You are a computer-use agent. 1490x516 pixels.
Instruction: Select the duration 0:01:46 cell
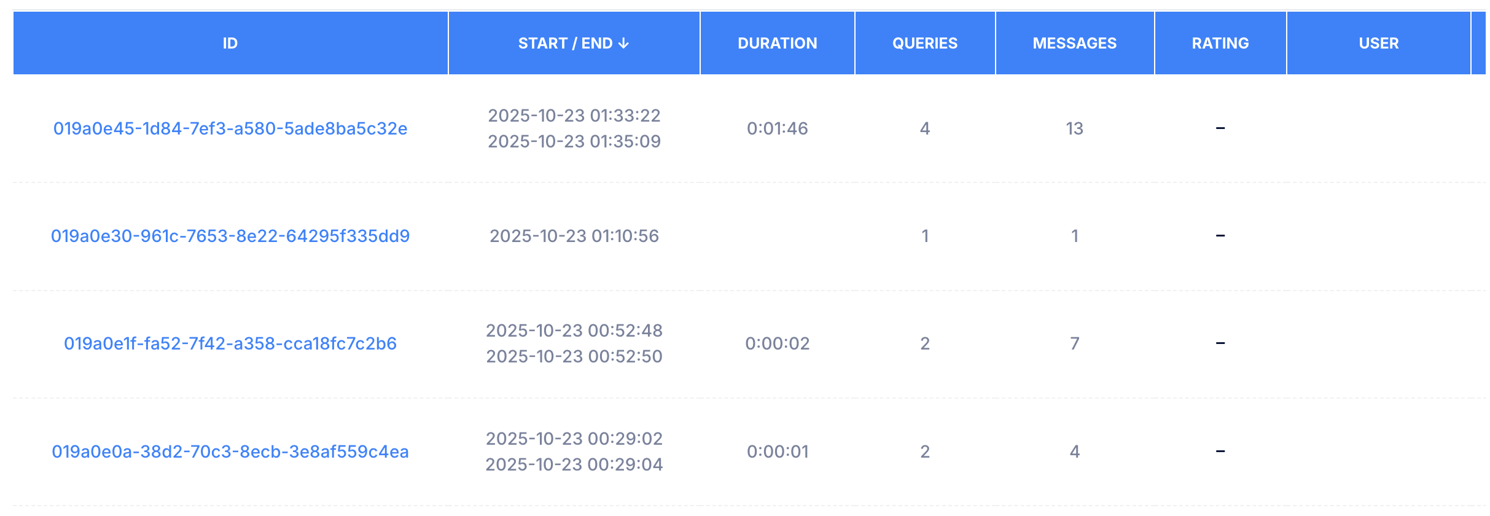pos(777,128)
